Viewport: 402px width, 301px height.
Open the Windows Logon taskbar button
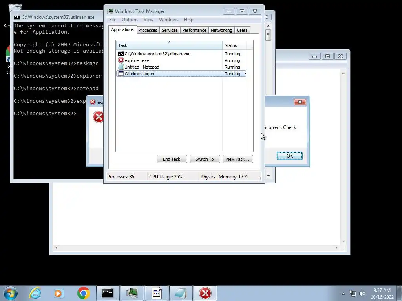point(156,293)
